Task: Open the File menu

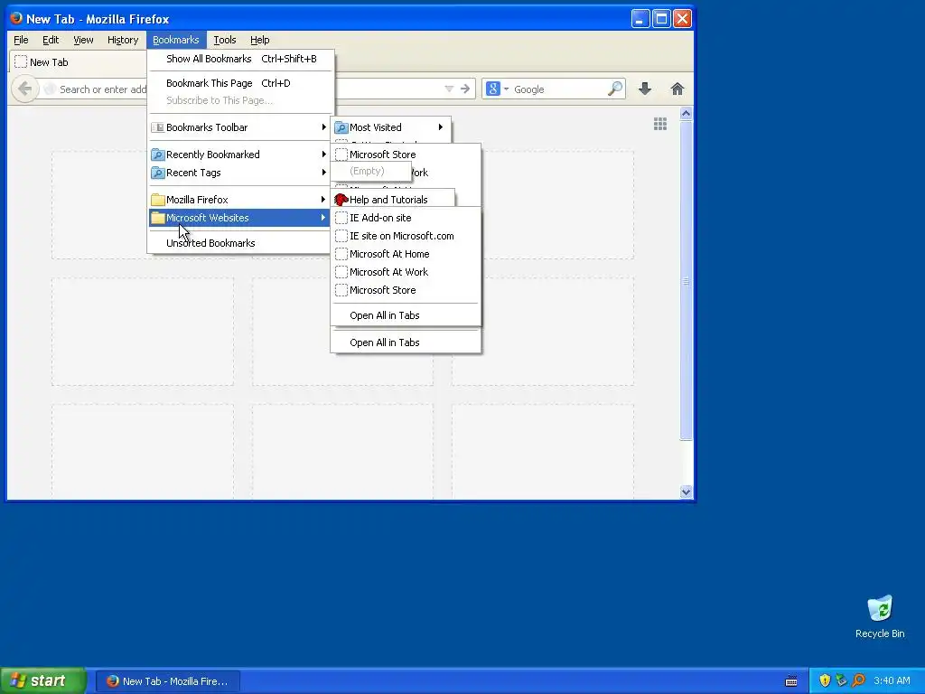Action: pos(21,40)
